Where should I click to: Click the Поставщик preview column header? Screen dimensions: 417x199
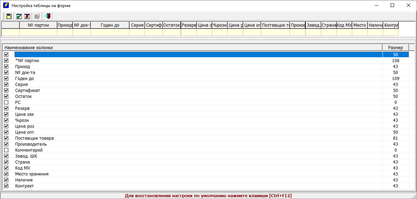(x=275, y=25)
